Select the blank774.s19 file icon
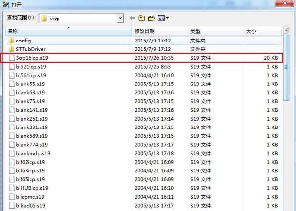The width and height of the screenshot is (296, 211). point(12,144)
